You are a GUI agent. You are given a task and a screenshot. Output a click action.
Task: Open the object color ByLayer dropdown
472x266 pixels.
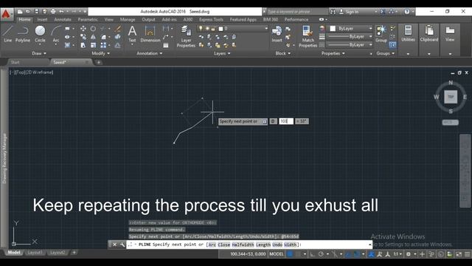click(370, 29)
